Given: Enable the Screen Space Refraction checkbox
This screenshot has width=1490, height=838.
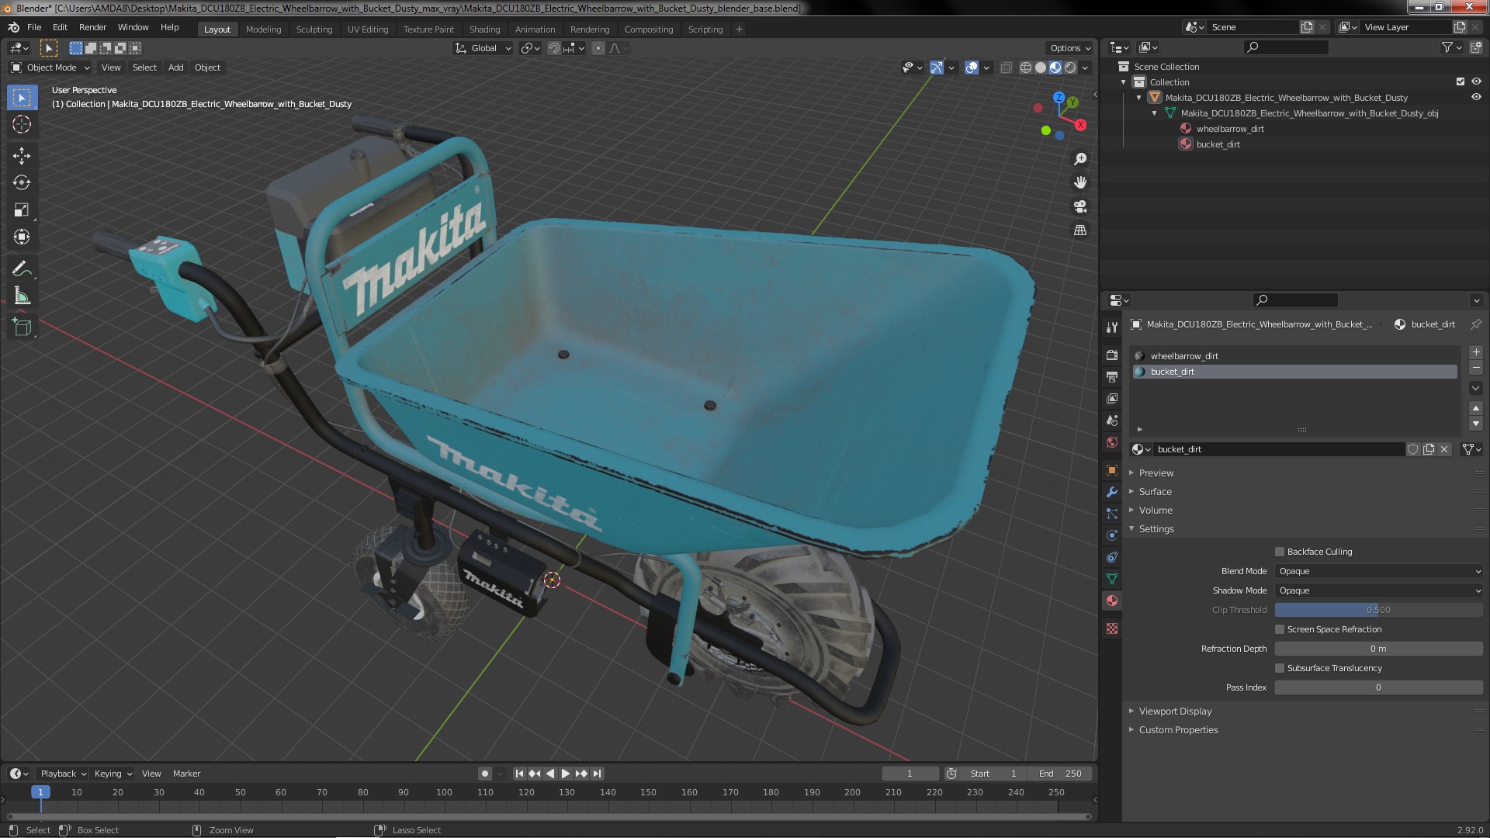Looking at the screenshot, I should point(1280,629).
